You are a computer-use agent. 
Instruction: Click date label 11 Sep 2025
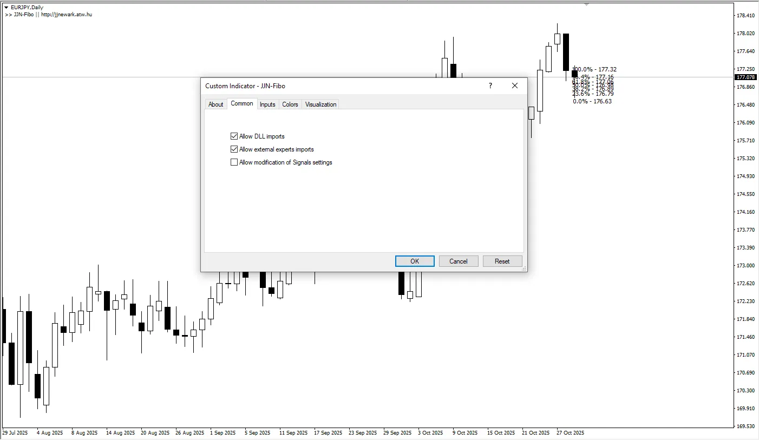293,433
